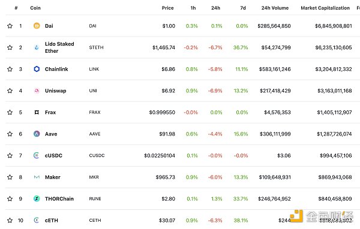Sort table by 24h Volume header
Screen dimensions: 360x229
[x=275, y=8]
